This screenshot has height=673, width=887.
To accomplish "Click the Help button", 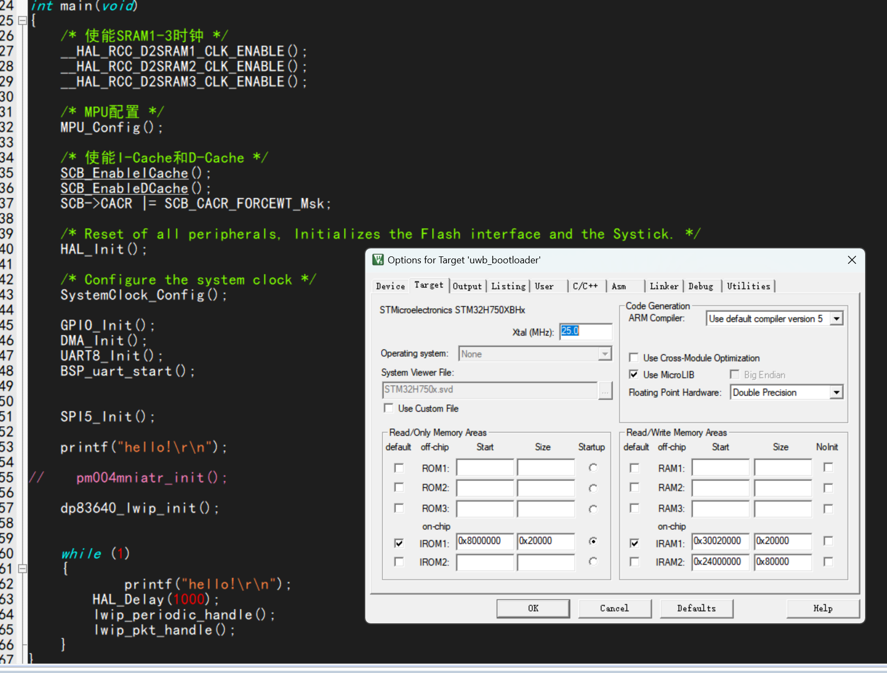I will (823, 608).
